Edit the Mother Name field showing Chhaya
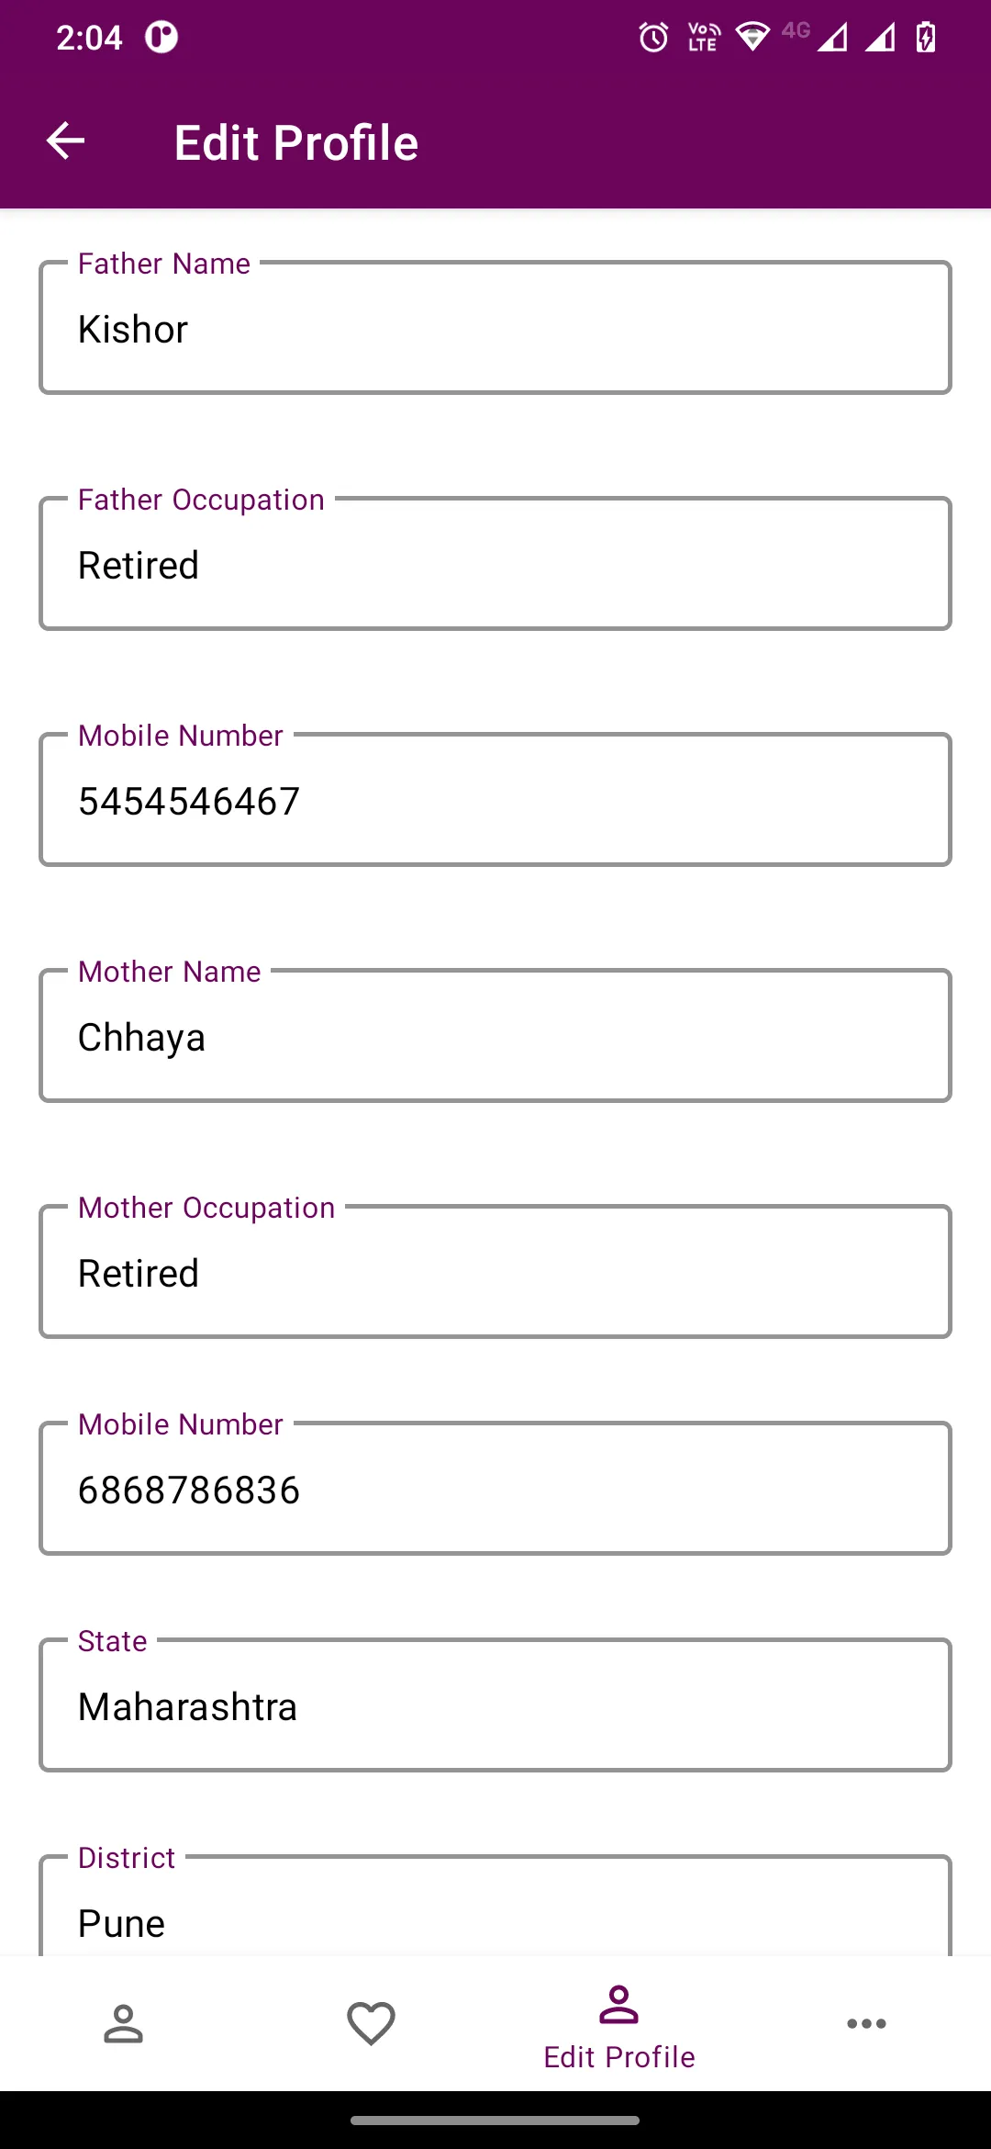This screenshot has height=2149, width=991. (495, 1036)
